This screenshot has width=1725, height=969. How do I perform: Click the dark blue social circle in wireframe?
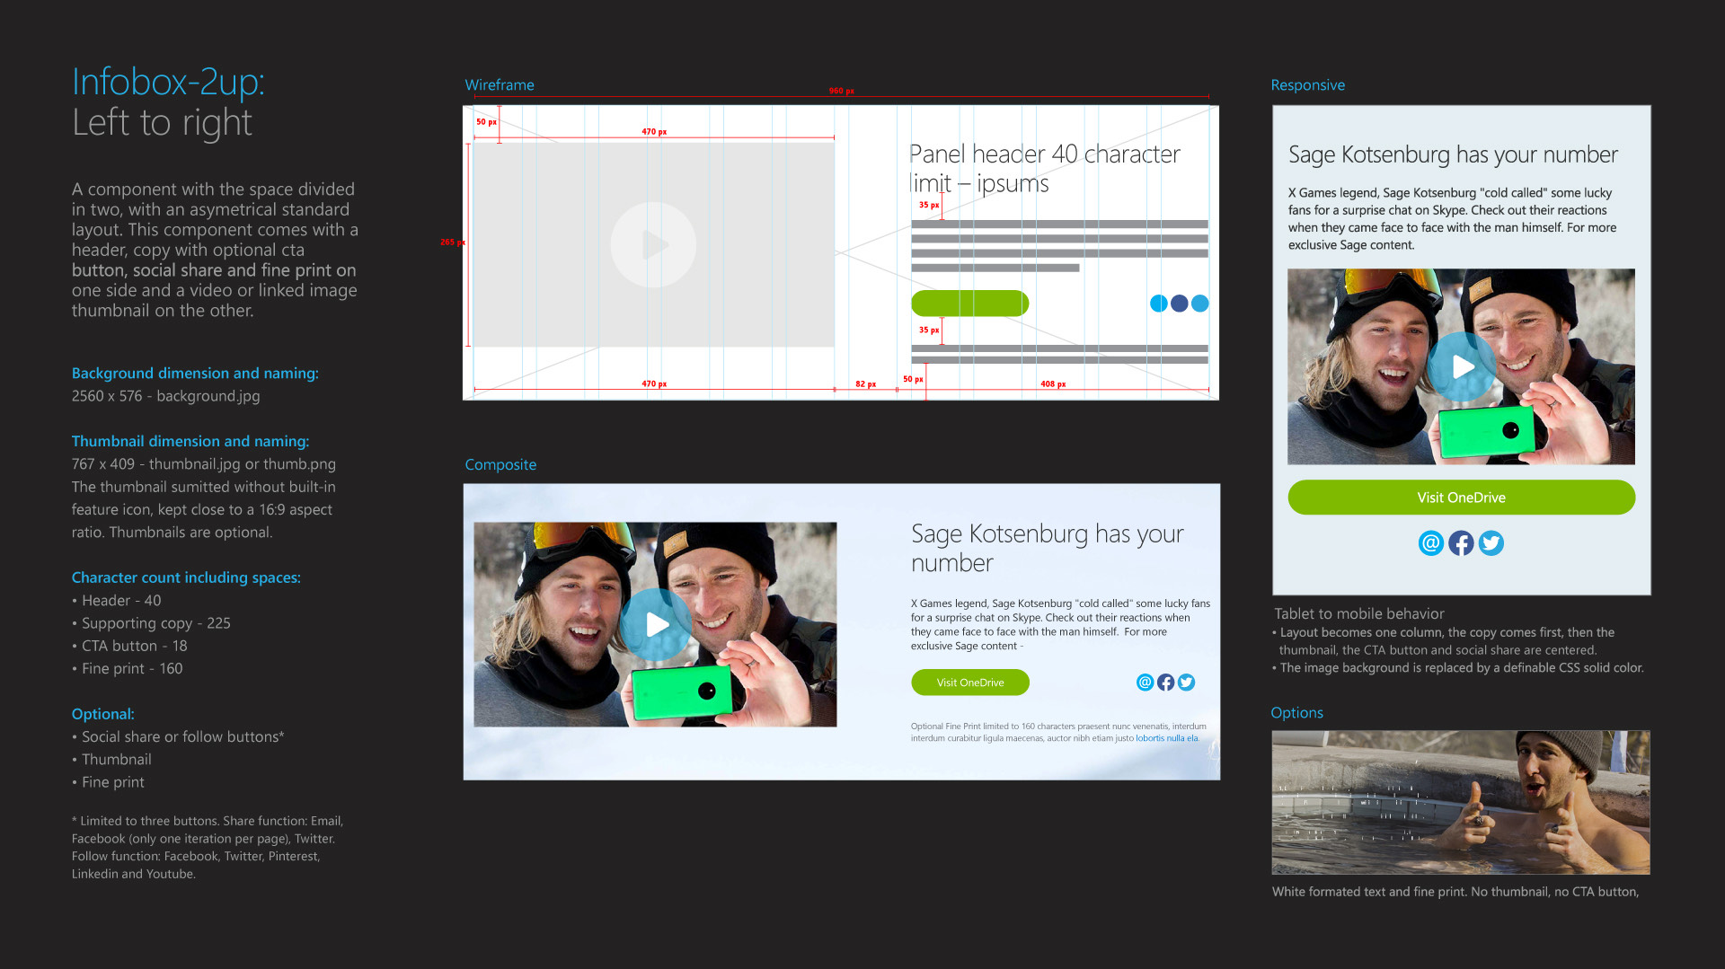click(x=1180, y=304)
